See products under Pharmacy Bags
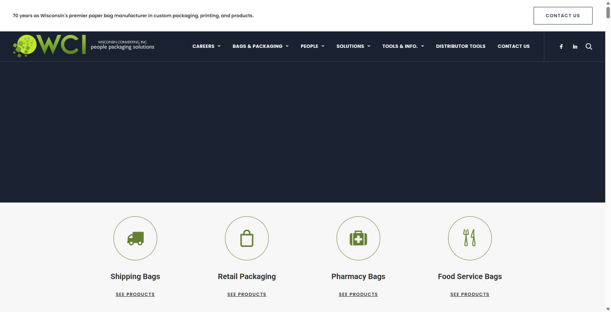 (358, 294)
